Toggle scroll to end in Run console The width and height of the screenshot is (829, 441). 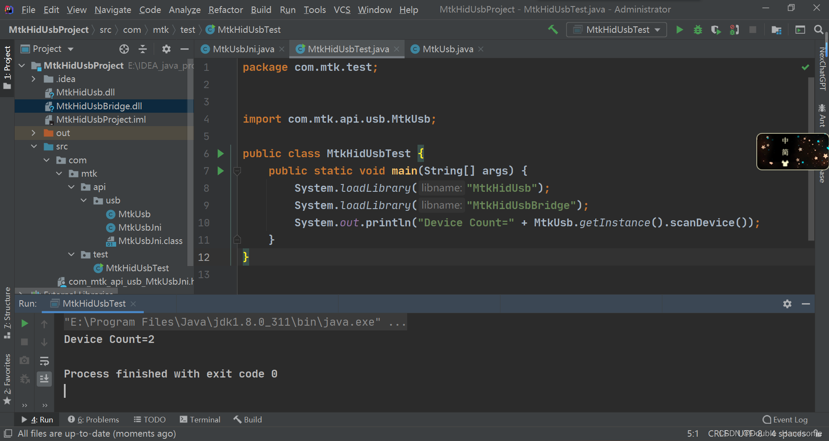(x=44, y=379)
